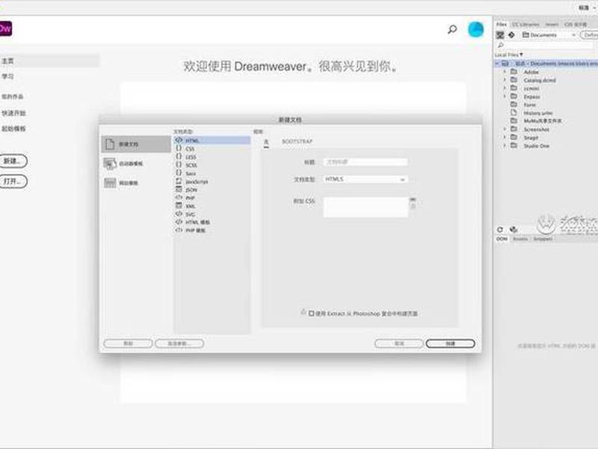Click the remove CSS trash icon
Screen dimensions: 598x449
pos(413,207)
